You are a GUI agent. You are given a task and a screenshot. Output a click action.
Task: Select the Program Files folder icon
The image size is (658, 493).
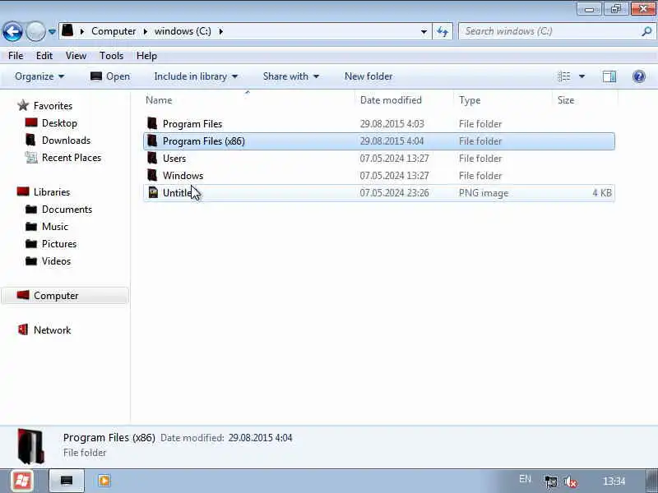(x=153, y=124)
